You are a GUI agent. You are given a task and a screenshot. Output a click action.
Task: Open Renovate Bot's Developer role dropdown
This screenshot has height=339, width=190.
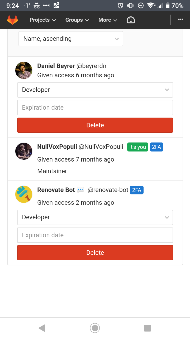pos(95,217)
